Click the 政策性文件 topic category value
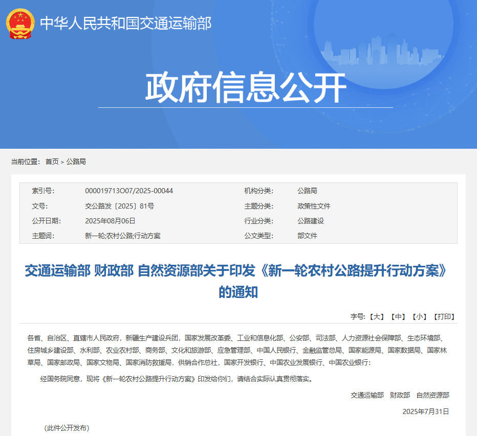Viewport: 477px width, 436px height. [314, 206]
